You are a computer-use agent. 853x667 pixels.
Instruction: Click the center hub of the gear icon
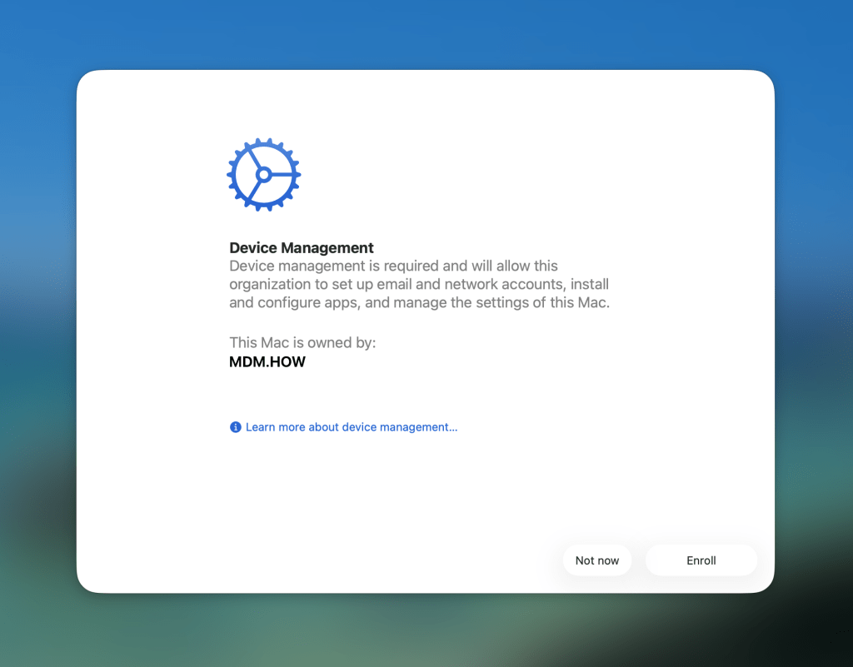coord(263,175)
